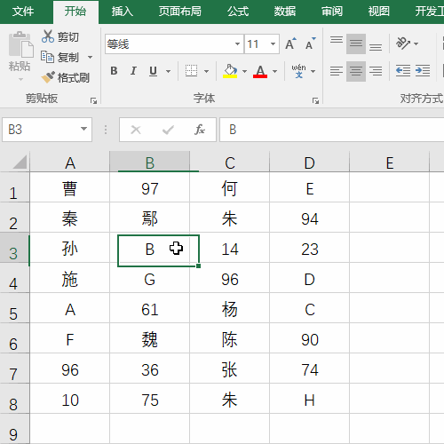444x444 pixels.
Task: Toggle middle vertical alignment
Action: (356, 44)
